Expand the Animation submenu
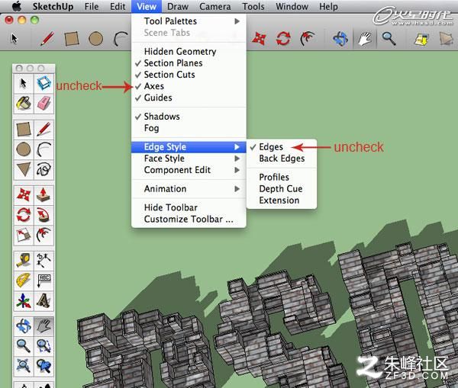 click(189, 189)
